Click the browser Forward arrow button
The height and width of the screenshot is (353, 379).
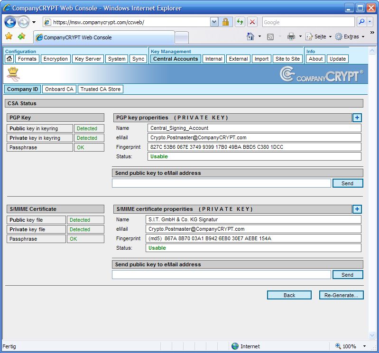(x=23, y=22)
